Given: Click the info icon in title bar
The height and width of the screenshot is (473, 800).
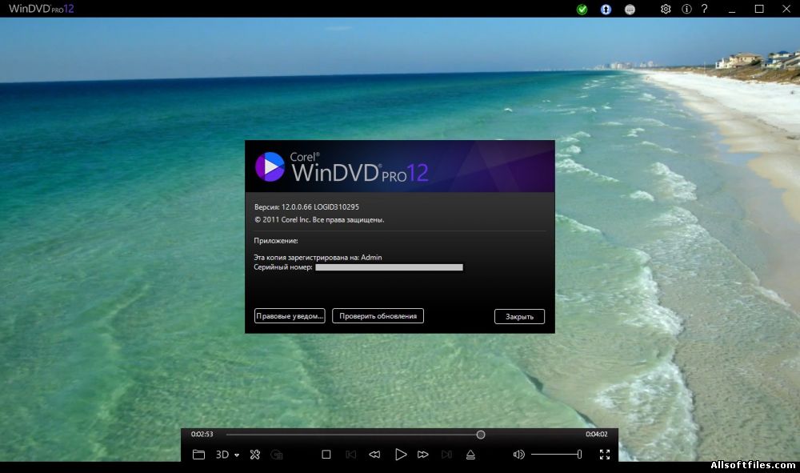Looking at the screenshot, I should click(686, 9).
